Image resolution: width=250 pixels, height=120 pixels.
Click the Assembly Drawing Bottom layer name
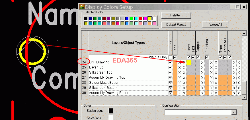coord(110,93)
